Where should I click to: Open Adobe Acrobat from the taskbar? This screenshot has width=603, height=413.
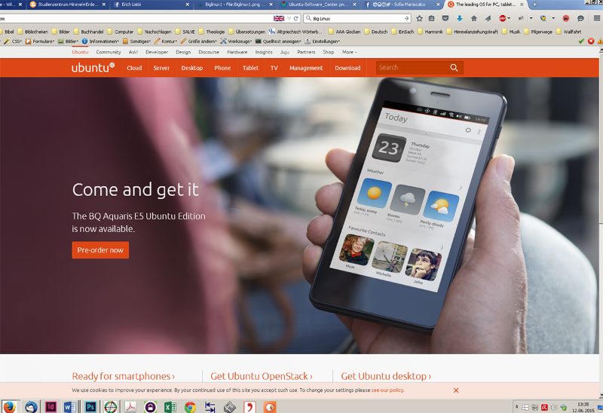pyautogui.click(x=130, y=406)
